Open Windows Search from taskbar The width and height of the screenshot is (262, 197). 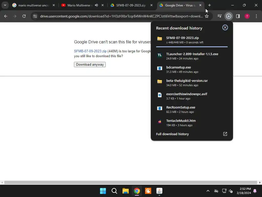click(114, 191)
